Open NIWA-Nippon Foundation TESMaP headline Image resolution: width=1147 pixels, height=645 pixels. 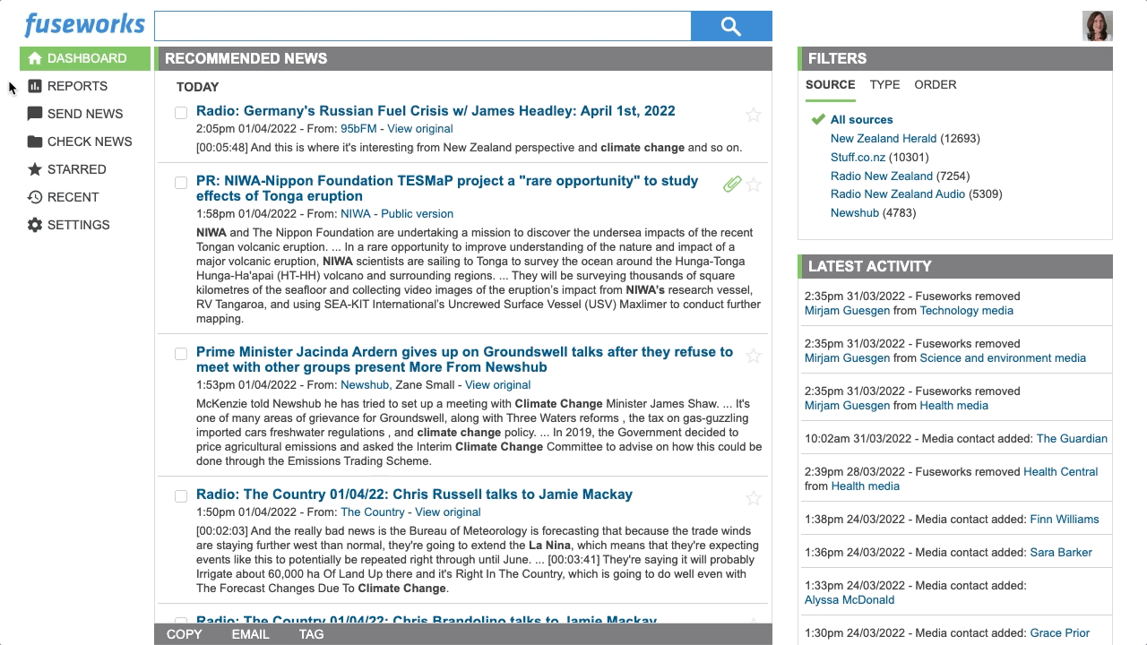coord(447,188)
